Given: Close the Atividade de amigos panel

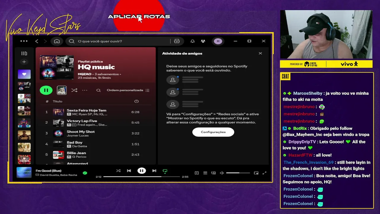Looking at the screenshot, I should coord(260,53).
